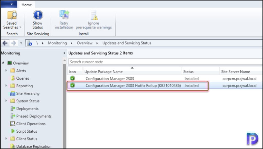
Task: Click site server cell of Hotfix Rollup row
Action: pyautogui.click(x=239, y=86)
